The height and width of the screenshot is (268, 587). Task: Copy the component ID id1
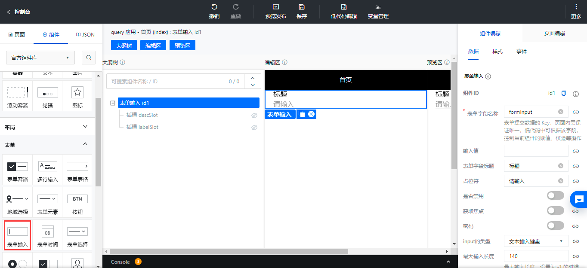click(x=564, y=94)
